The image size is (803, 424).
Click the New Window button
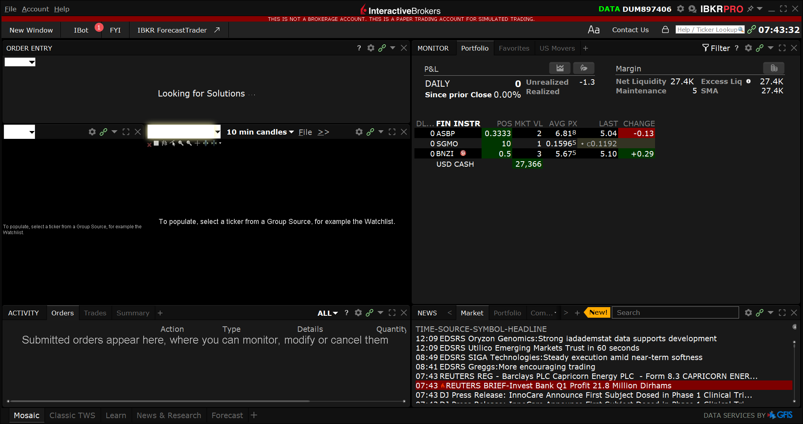31,30
